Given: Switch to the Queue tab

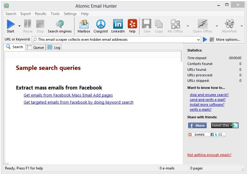Looking at the screenshot, I should click(36, 47).
